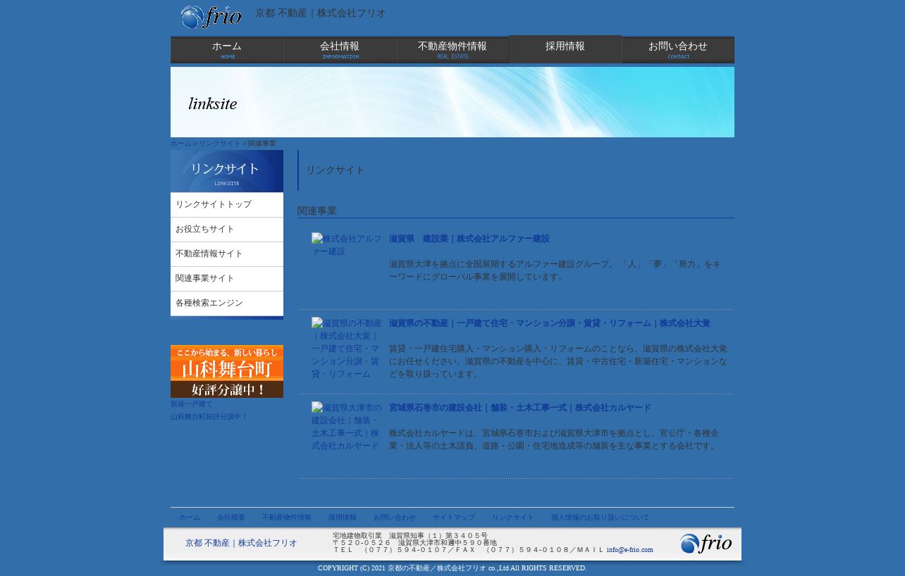Select 不動産情報サイト in the sidebar
This screenshot has width=905, height=576.
(227, 254)
